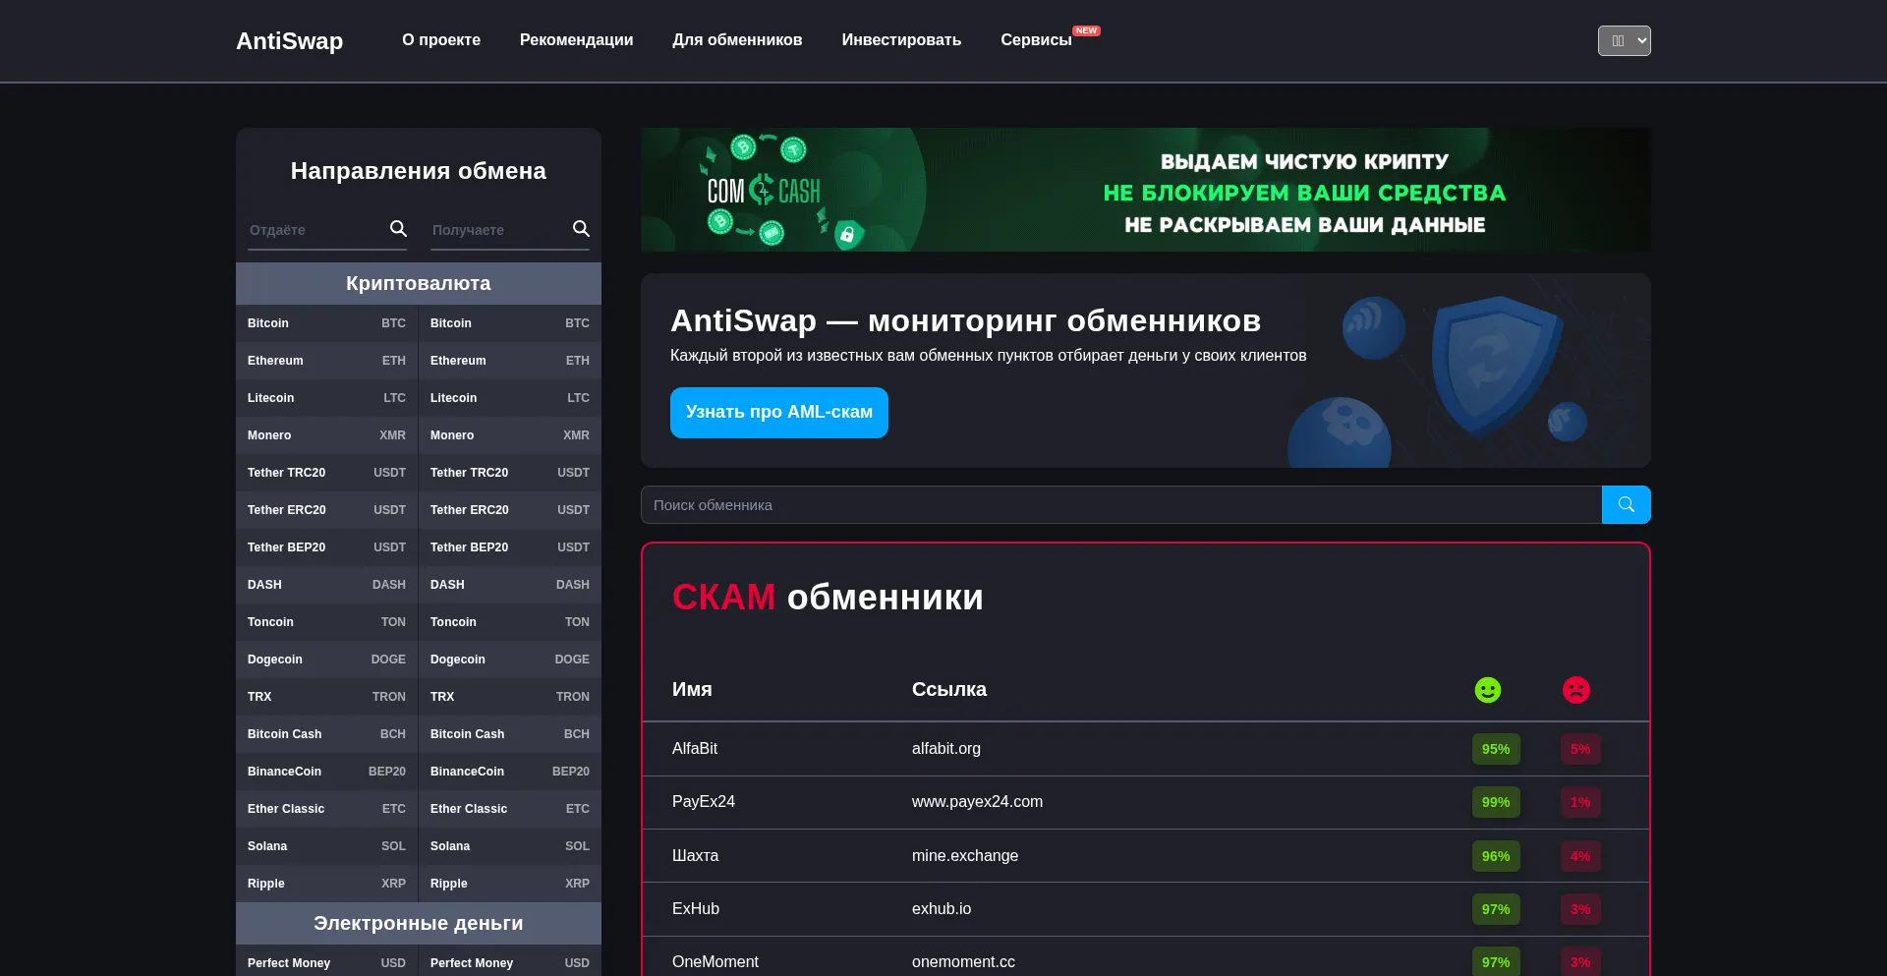Screen dimensions: 1887x976
Task: Open the language selector dropdown
Action: tap(1624, 40)
